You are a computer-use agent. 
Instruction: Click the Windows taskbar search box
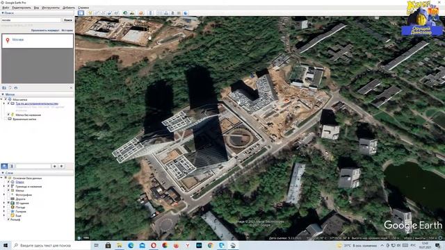point(51,245)
